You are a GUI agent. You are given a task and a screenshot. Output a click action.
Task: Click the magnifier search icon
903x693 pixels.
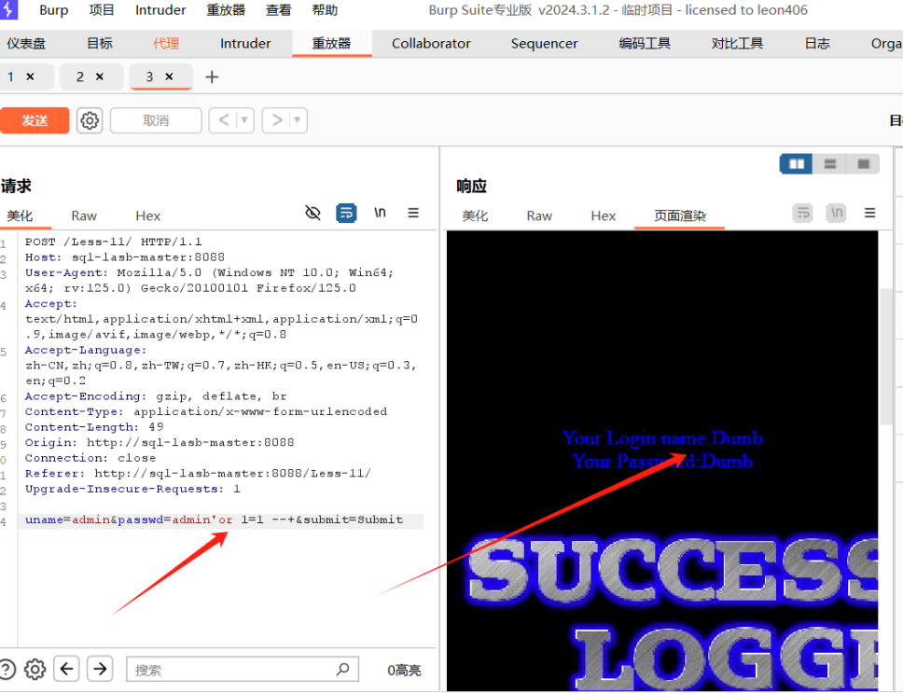342,669
